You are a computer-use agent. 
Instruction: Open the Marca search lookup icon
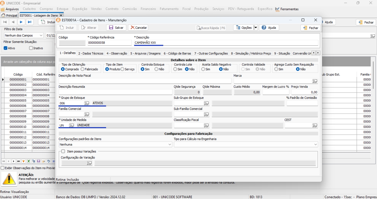click(315, 81)
